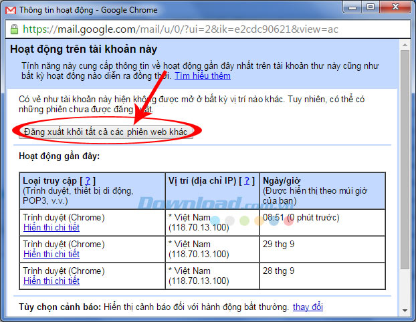Open the "Tìm hiểu thêm" link
The width and height of the screenshot is (416, 322).
(203, 76)
